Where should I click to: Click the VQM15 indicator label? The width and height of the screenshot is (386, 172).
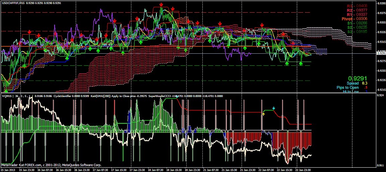click(6, 96)
